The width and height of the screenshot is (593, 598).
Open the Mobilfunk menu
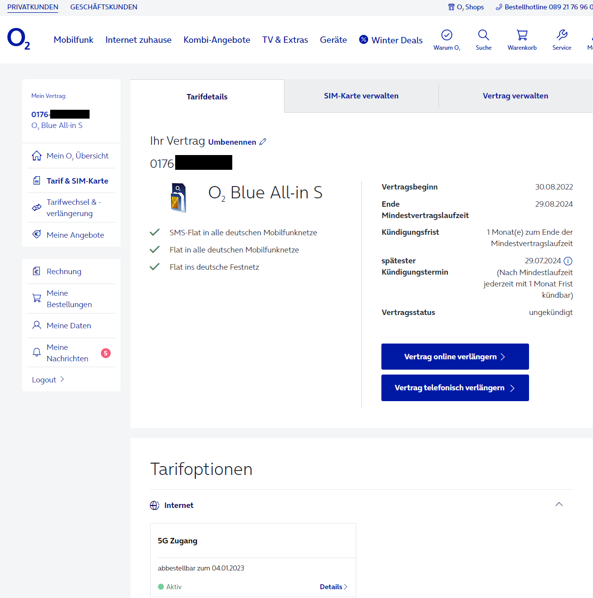[73, 40]
